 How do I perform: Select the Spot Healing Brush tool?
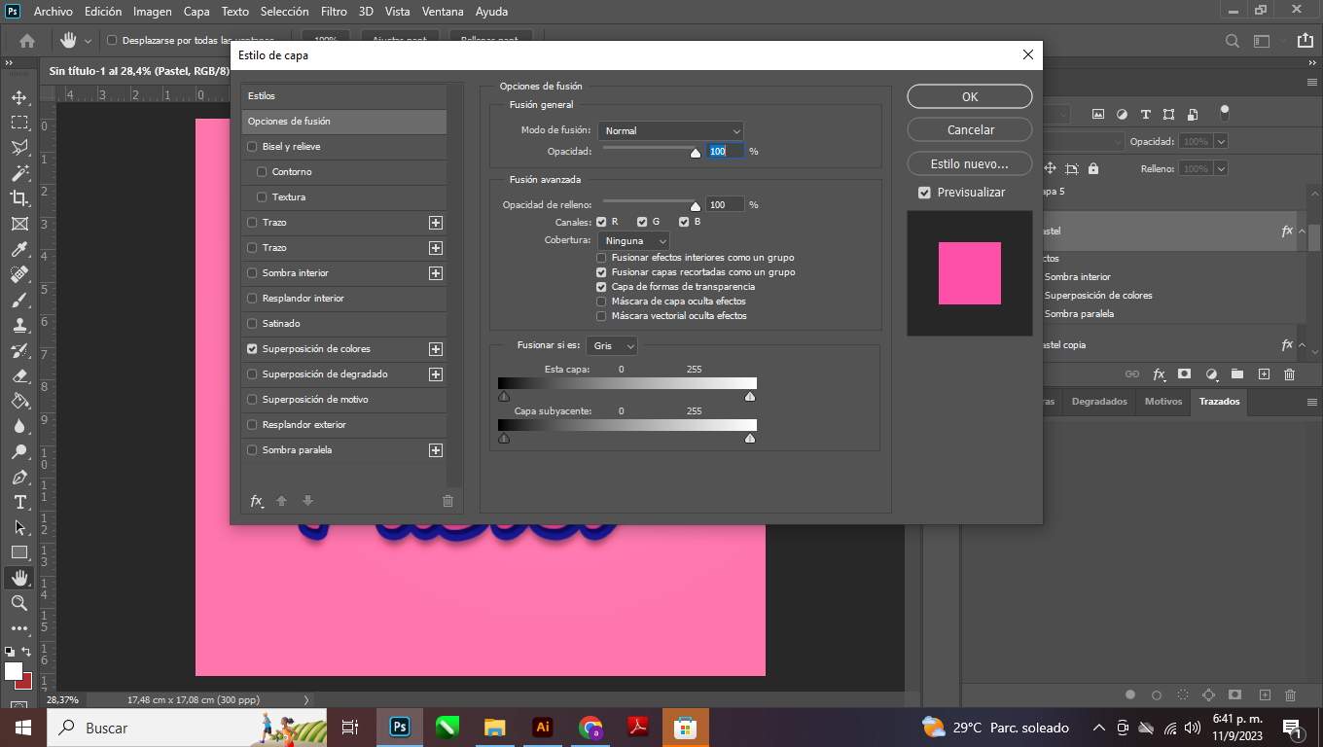click(x=19, y=274)
